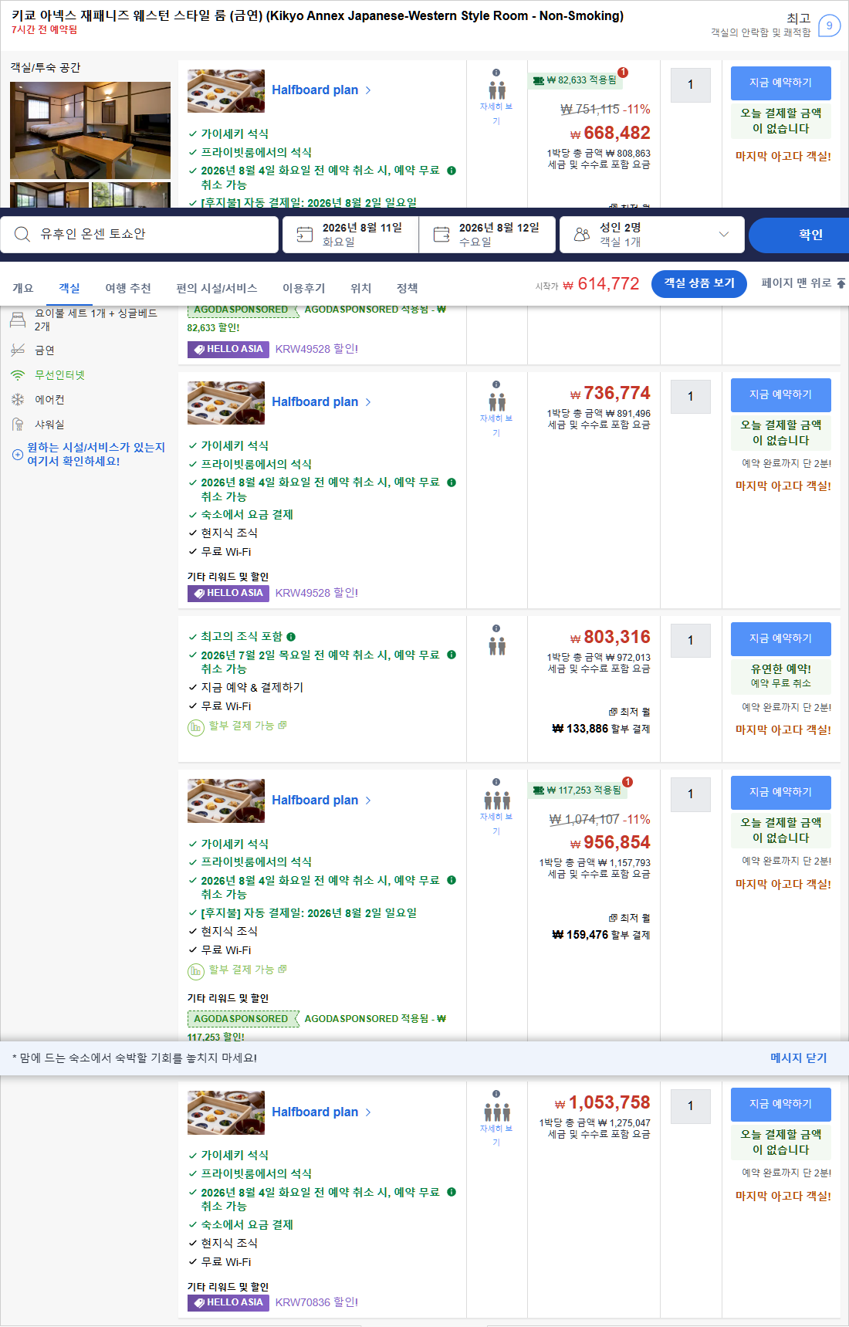The width and height of the screenshot is (849, 1327).
Task: Click the ₩117,253 적용됨 coupon badge
Action: [x=577, y=790]
